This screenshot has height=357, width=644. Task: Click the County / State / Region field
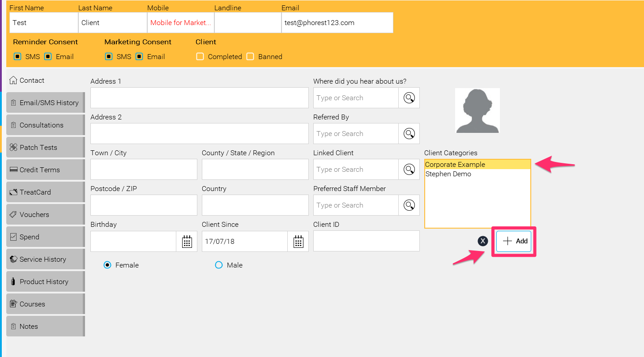tap(255, 170)
